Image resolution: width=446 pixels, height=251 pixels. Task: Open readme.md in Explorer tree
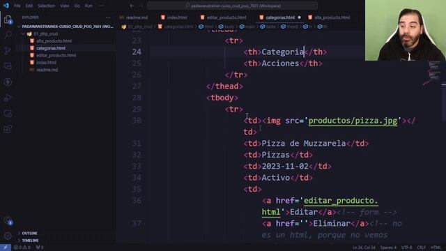coord(47,70)
